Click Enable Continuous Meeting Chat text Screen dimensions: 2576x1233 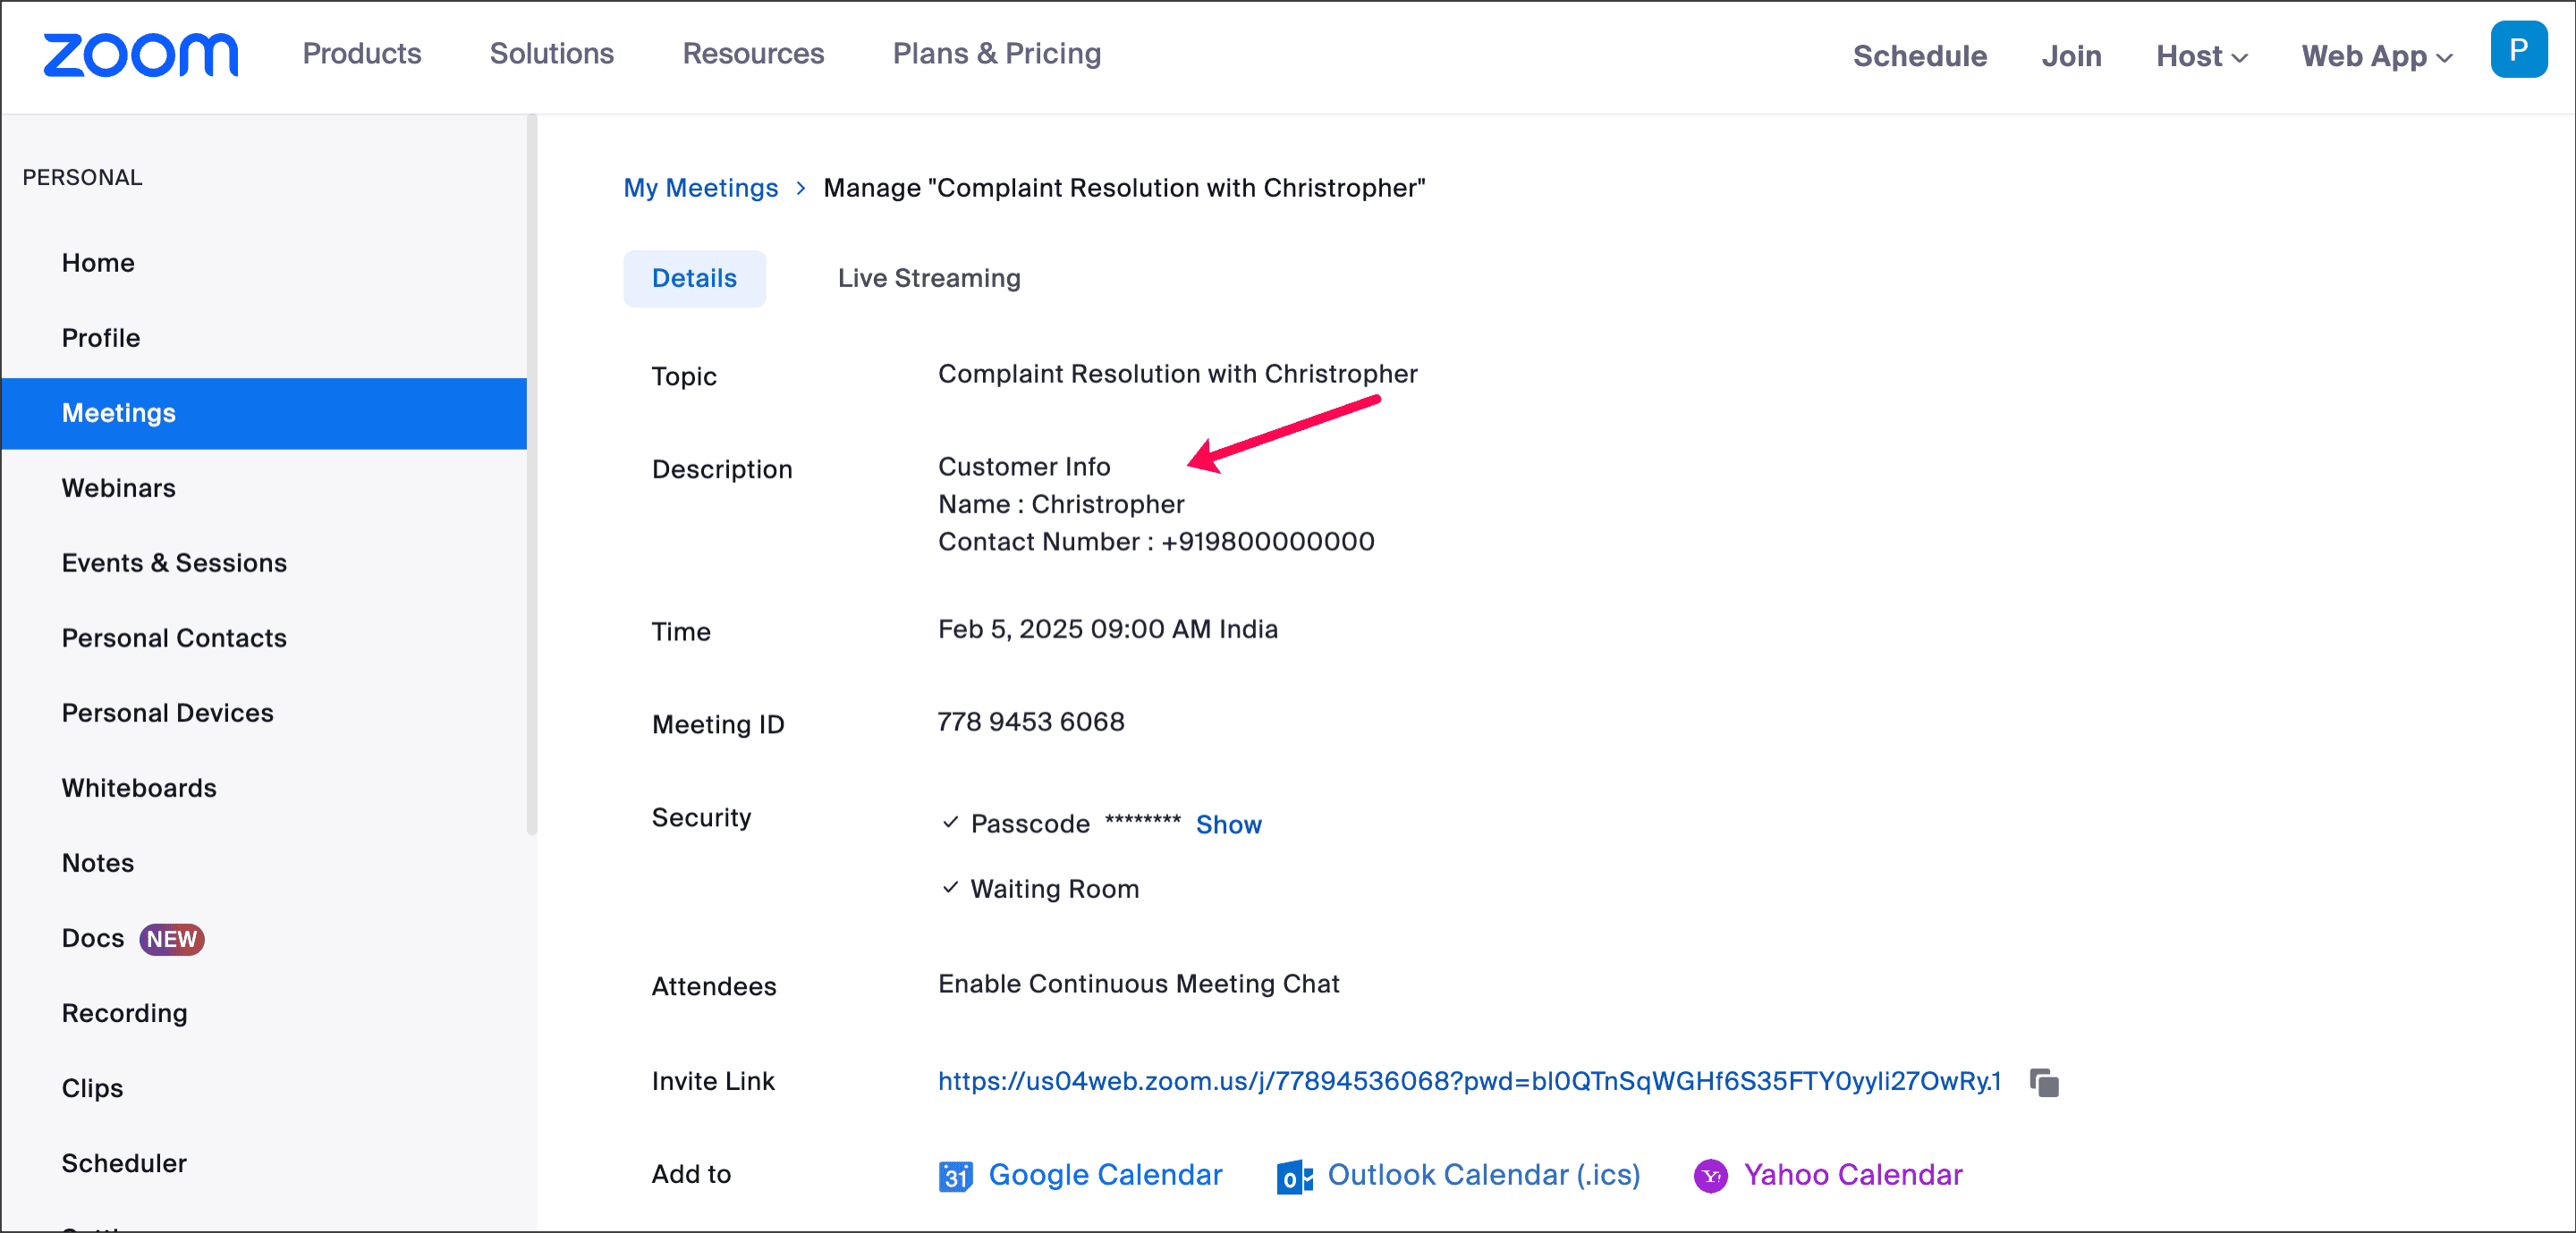[x=1138, y=984]
